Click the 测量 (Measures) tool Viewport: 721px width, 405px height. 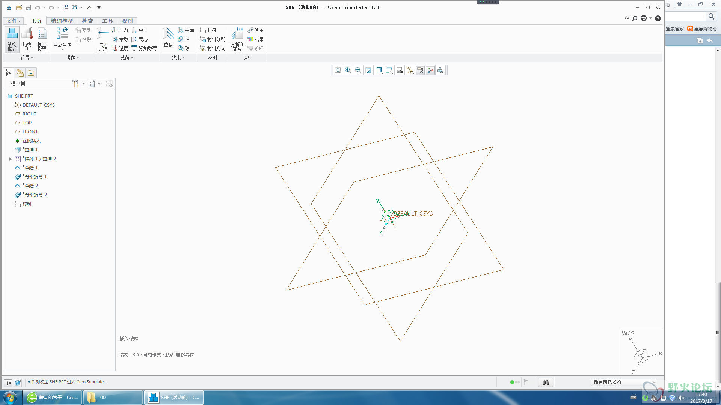tap(256, 30)
